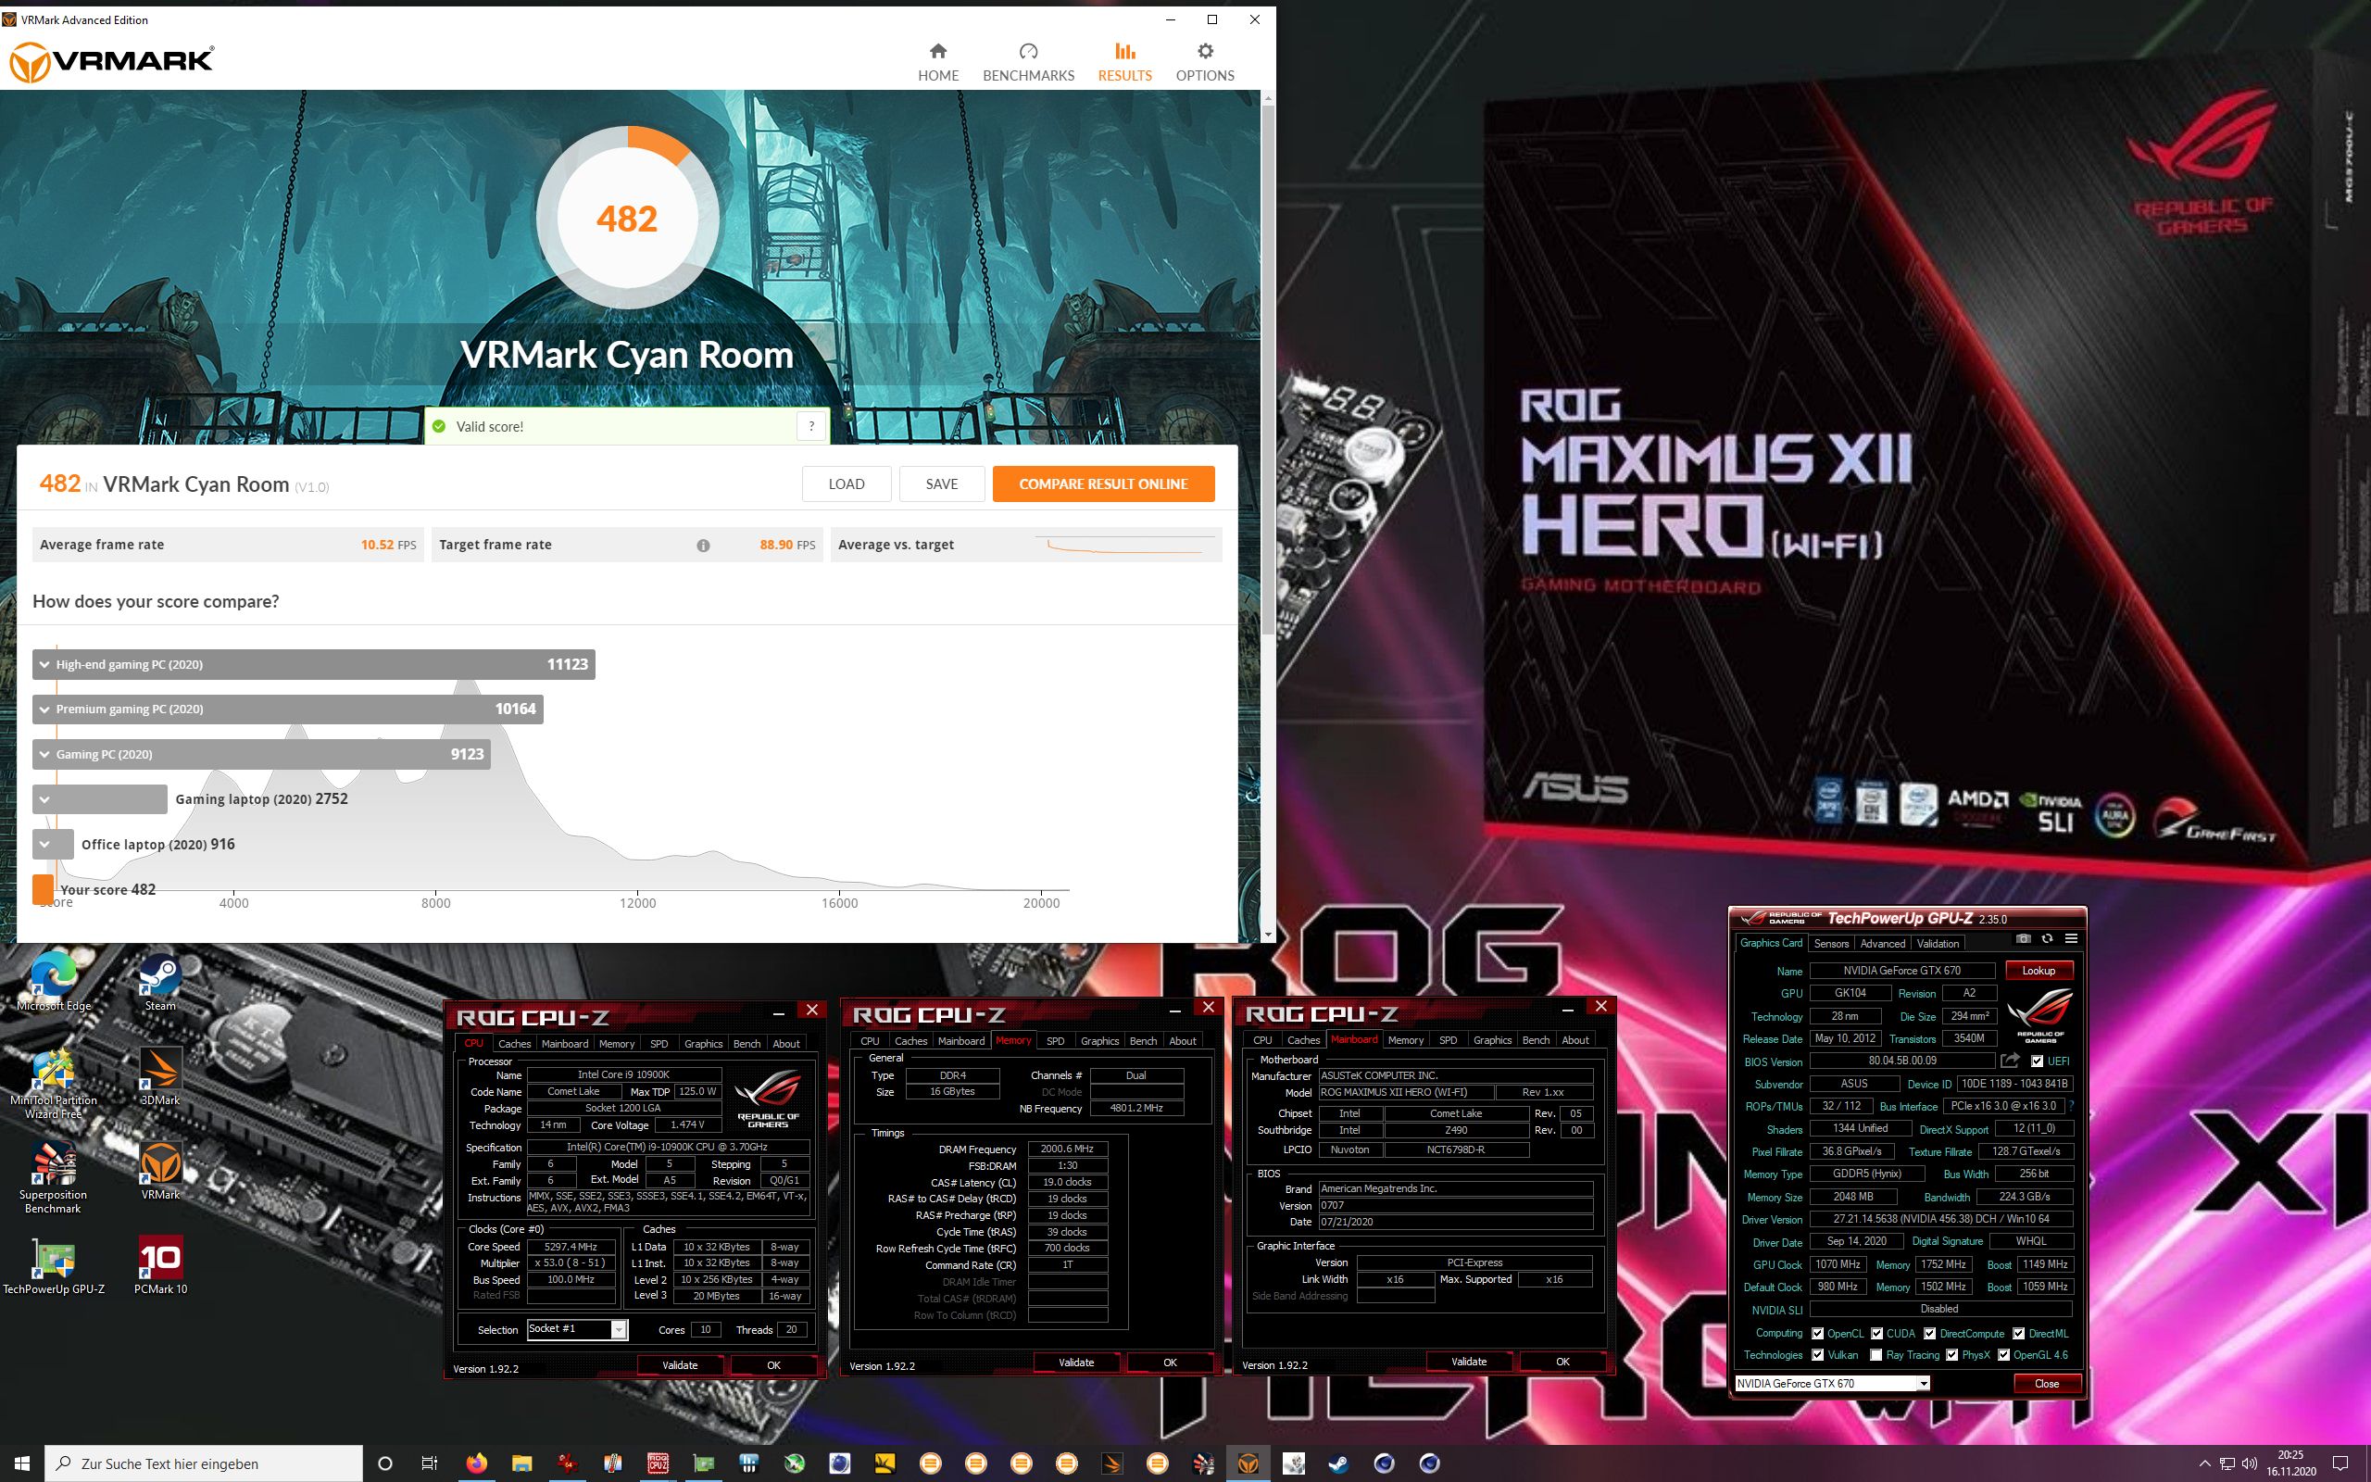The width and height of the screenshot is (2371, 1482).
Task: Toggle the OpenGL 4.6 checkbox in GPU-Z
Action: 2003,1354
